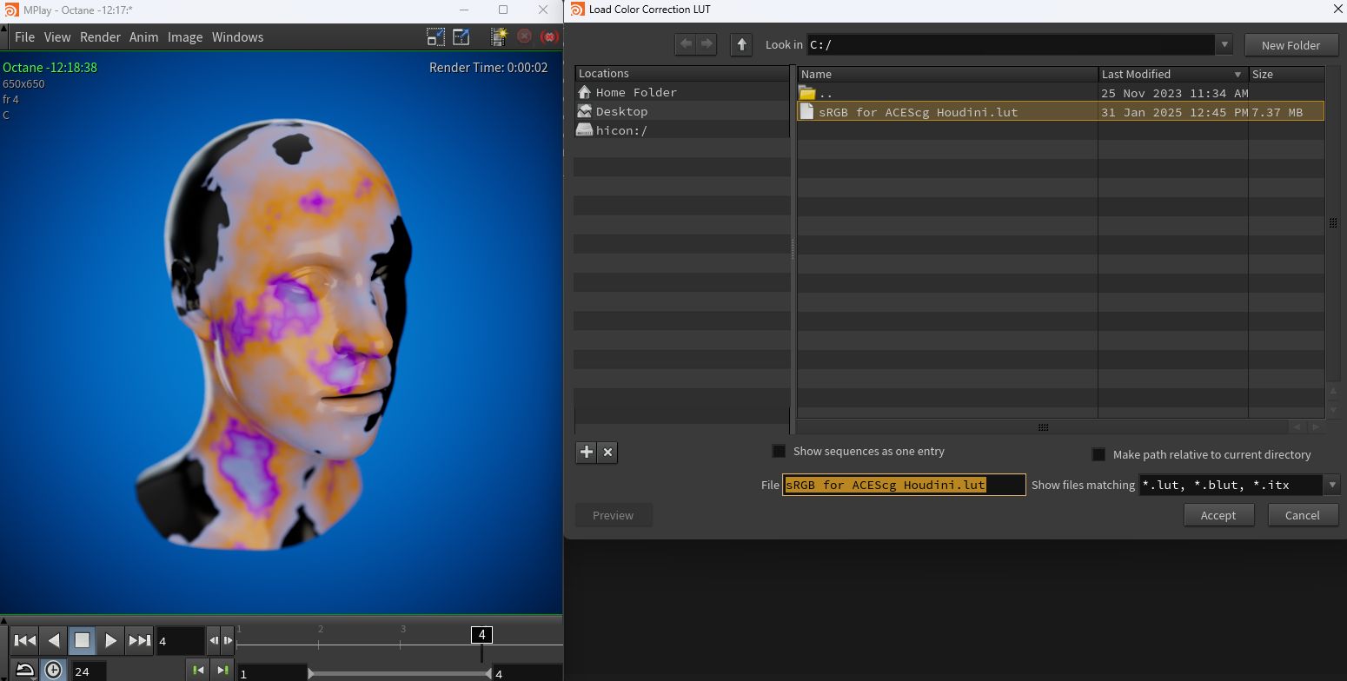
Task: Click the Houdini logo in LUT dialog title
Action: tap(577, 10)
